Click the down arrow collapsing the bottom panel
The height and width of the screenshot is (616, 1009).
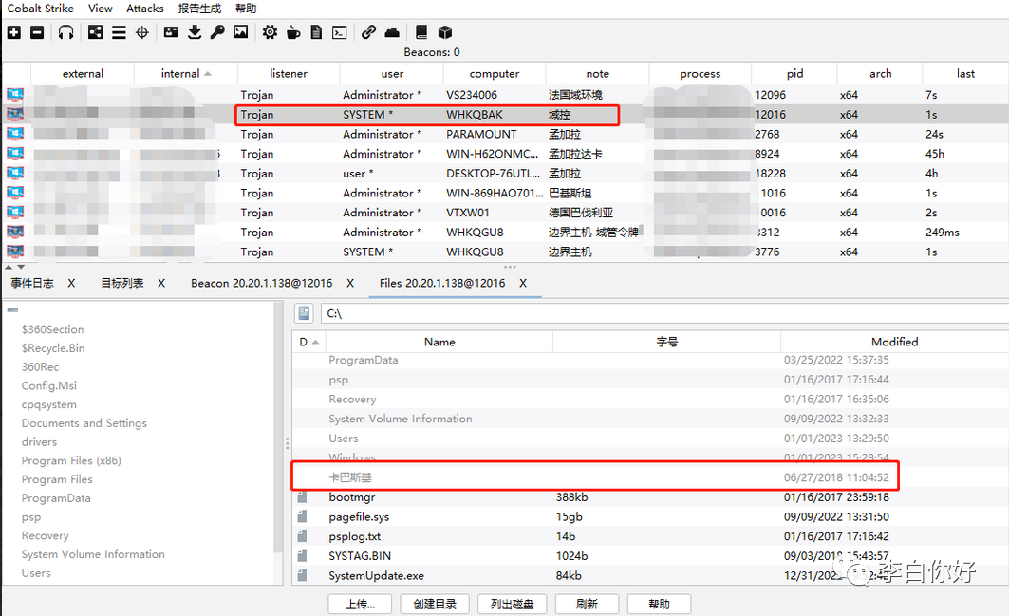21,267
